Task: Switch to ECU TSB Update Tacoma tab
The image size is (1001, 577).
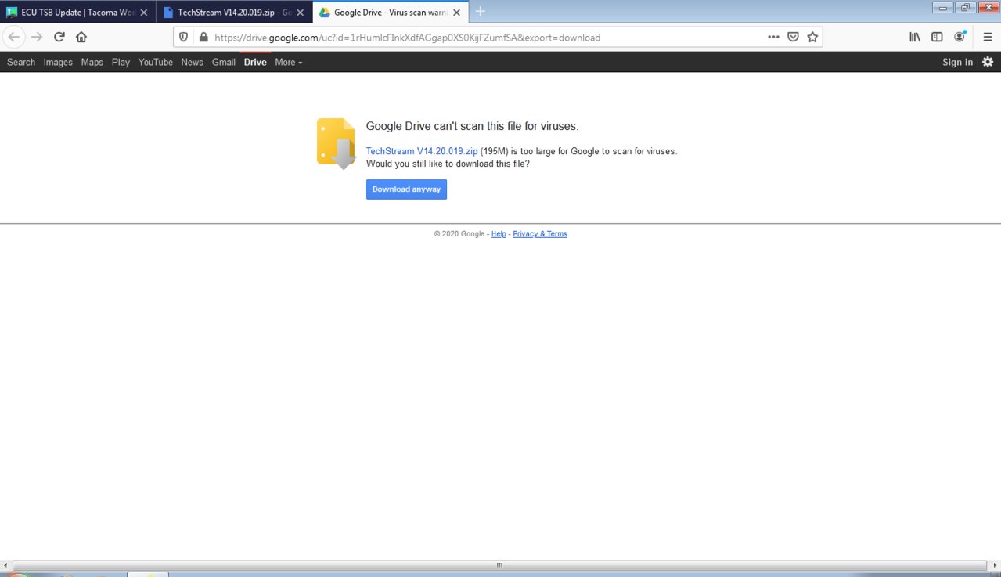Action: [x=77, y=13]
